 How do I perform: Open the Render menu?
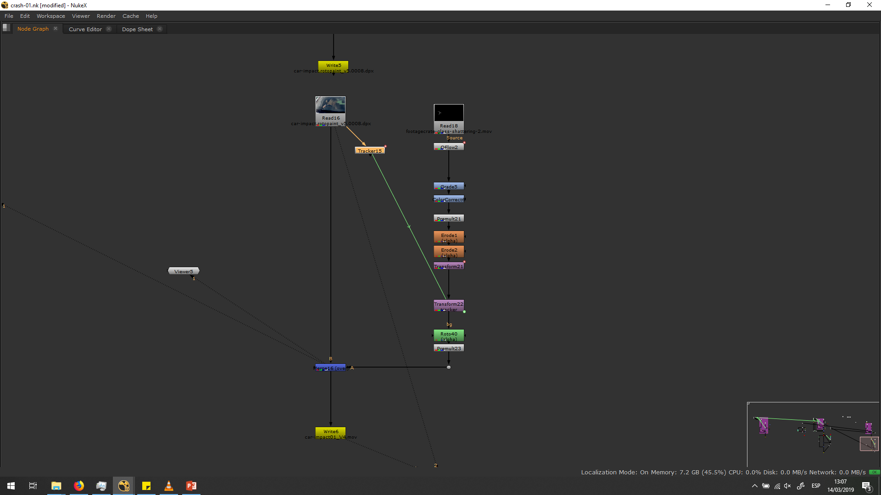click(x=106, y=16)
